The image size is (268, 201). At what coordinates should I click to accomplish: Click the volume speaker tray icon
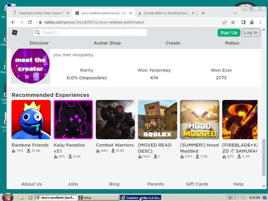(243, 198)
